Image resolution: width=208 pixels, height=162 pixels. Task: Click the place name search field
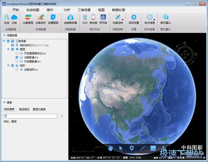(x=31, y=116)
